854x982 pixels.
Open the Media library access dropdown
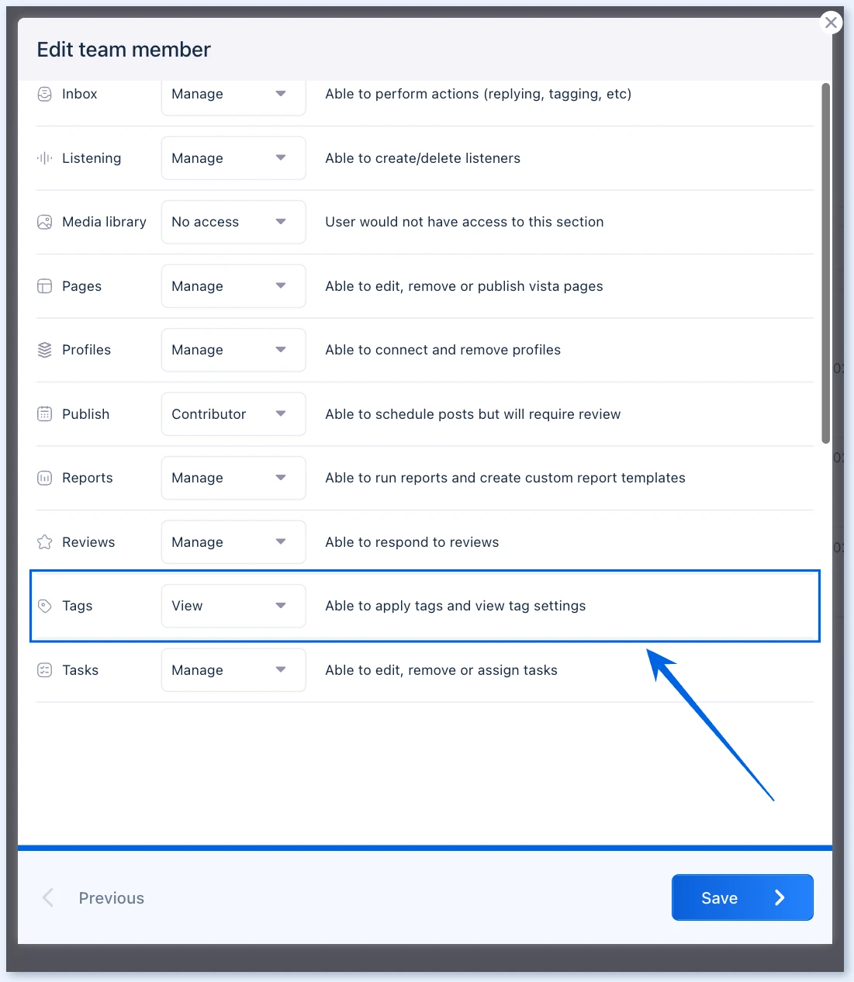click(233, 222)
